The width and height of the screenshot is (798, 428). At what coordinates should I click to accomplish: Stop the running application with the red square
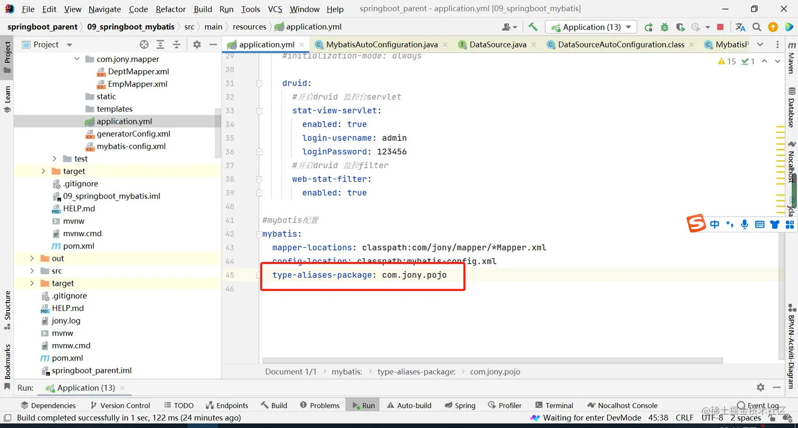point(720,27)
